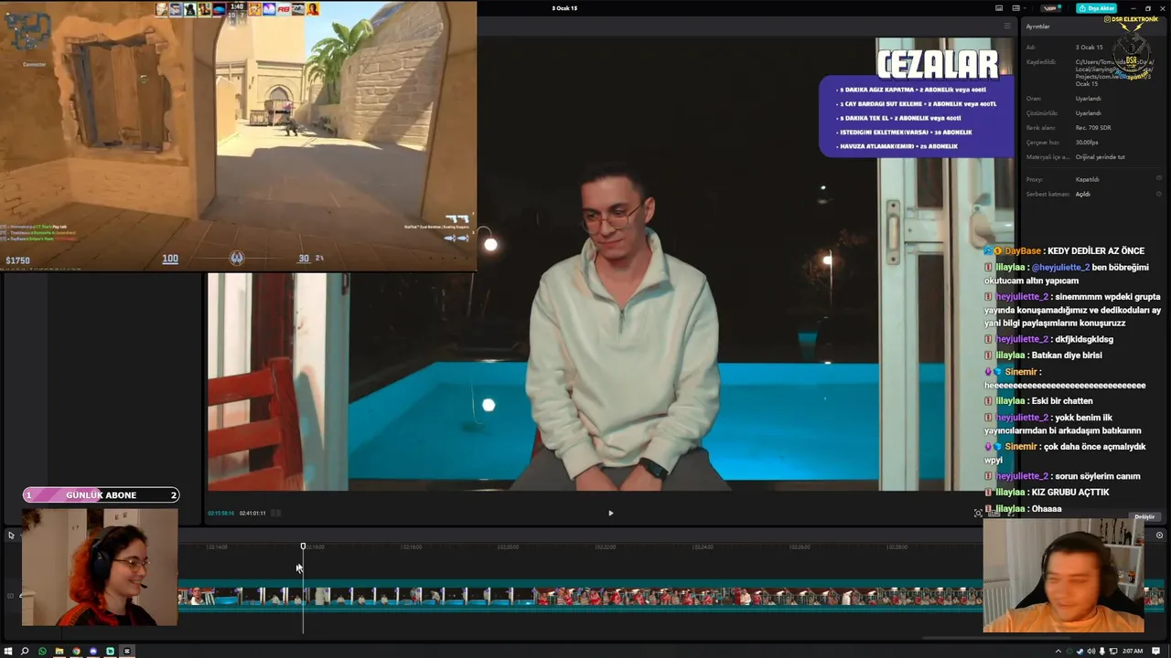Click the 2:07 AM system clock
Screen dimensions: 1171x658
click(1133, 651)
